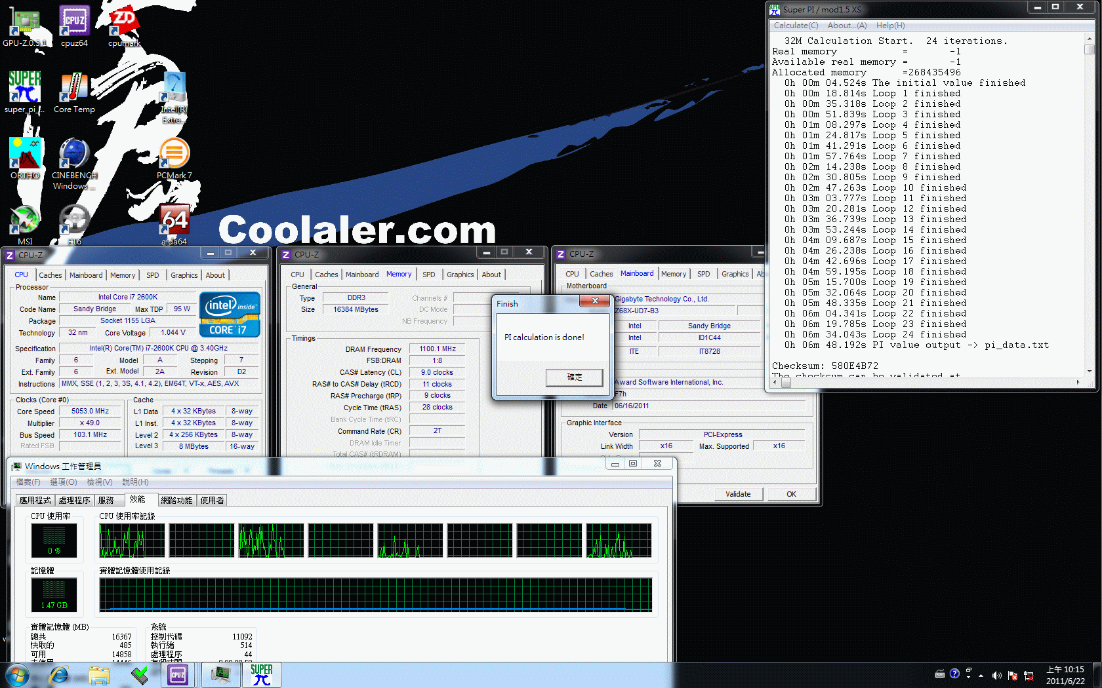The height and width of the screenshot is (688, 1102).
Task: Open 選項(O) menu in Task Manager
Action: pyautogui.click(x=63, y=482)
